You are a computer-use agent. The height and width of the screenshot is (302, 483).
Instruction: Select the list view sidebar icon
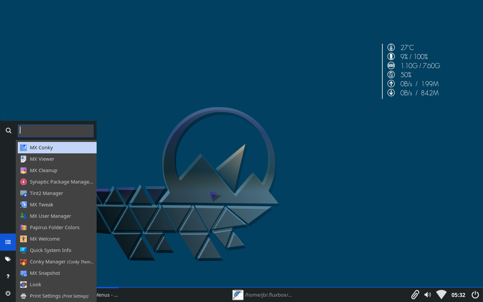click(8, 242)
